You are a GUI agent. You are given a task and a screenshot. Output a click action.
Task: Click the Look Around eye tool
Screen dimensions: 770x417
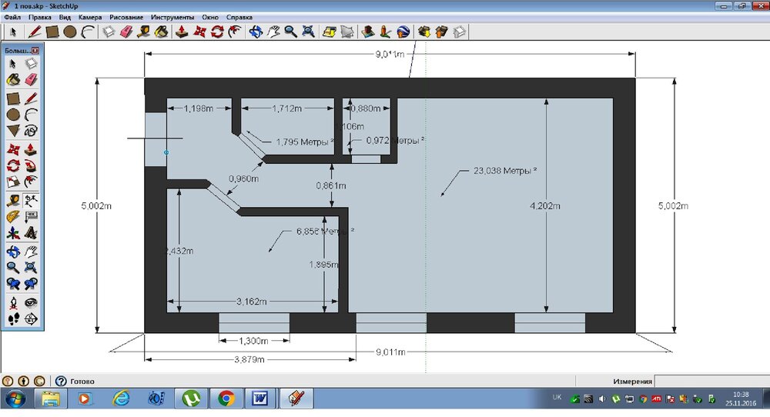[x=31, y=302]
